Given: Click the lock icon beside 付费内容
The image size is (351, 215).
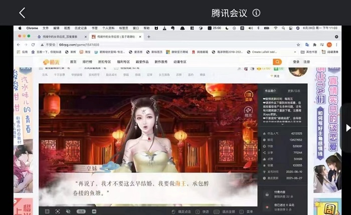Looking at the screenshot, I should 267,194.
